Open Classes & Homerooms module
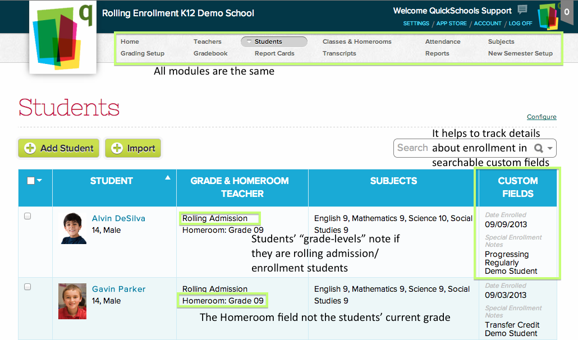This screenshot has height=340, width=578. coord(357,42)
